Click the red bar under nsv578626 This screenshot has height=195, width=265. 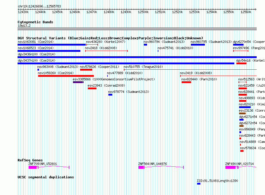pyautogui.click(x=86, y=70)
